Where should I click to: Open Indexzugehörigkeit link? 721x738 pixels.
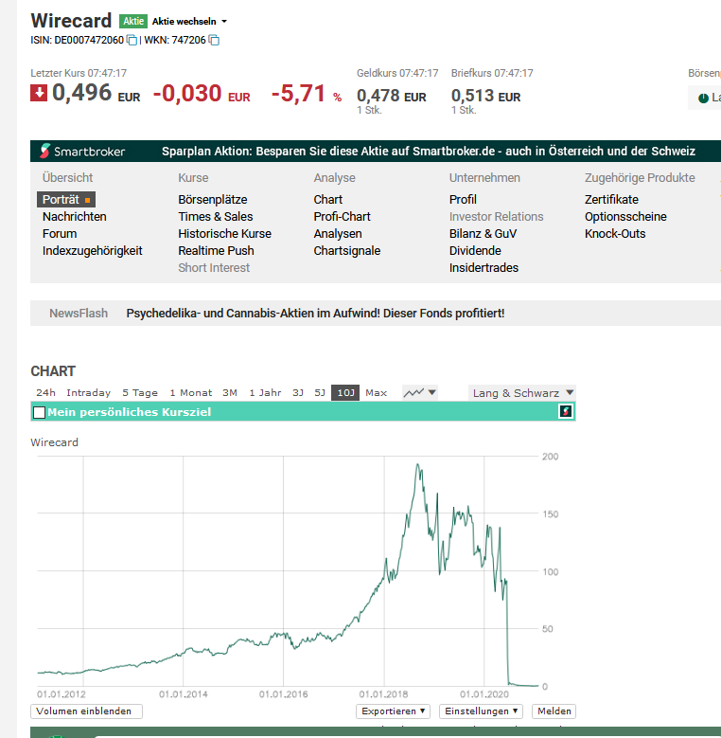[92, 251]
